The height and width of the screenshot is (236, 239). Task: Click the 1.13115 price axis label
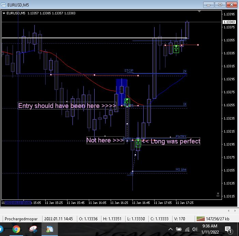[x=229, y=196]
